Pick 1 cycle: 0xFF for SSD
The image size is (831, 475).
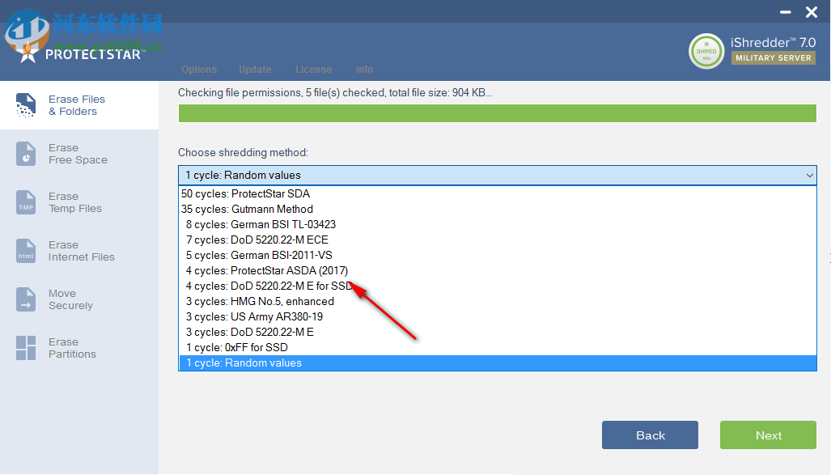pyautogui.click(x=497, y=347)
